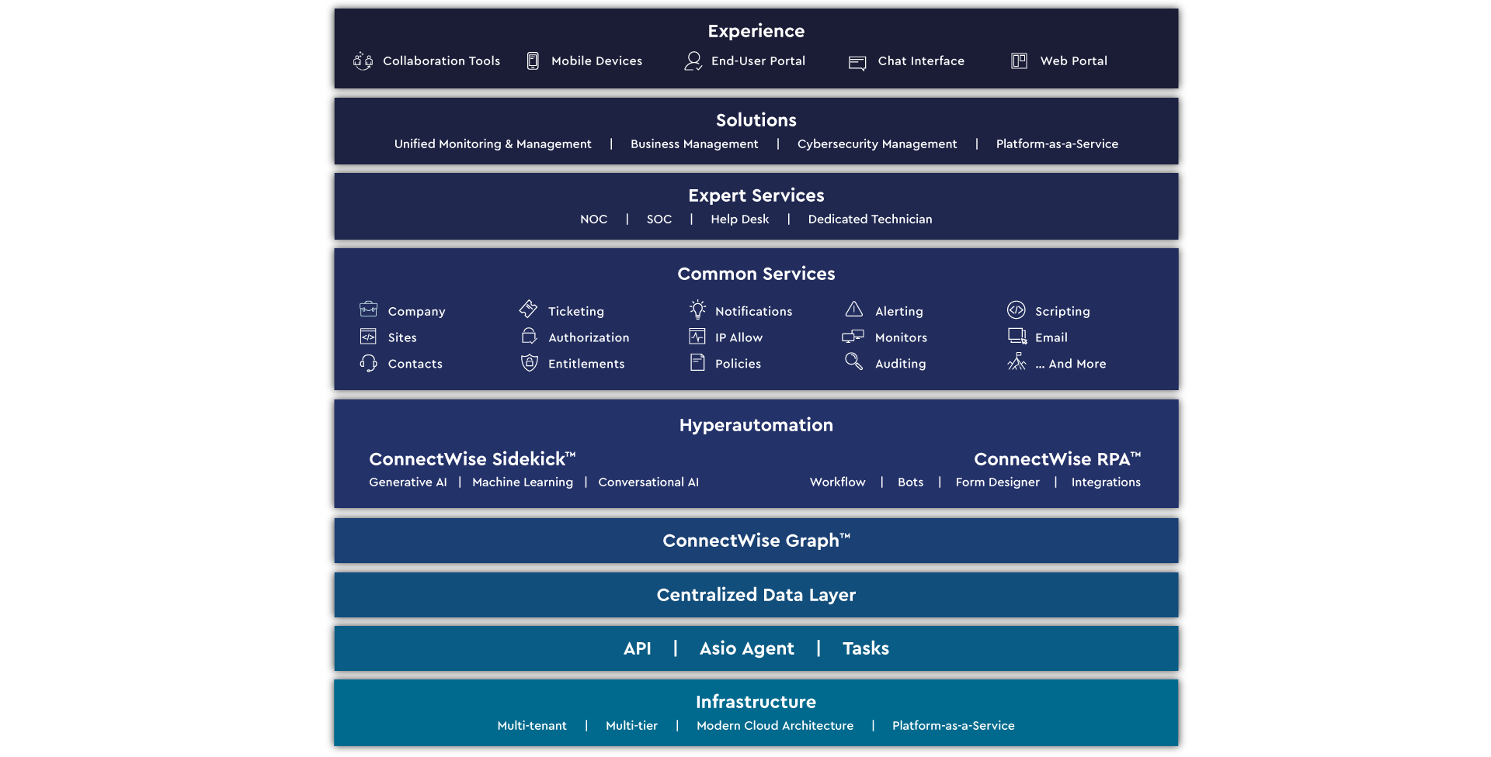Click the ConnectWise Sidekick title
The width and height of the screenshot is (1491, 757).
pos(472,459)
